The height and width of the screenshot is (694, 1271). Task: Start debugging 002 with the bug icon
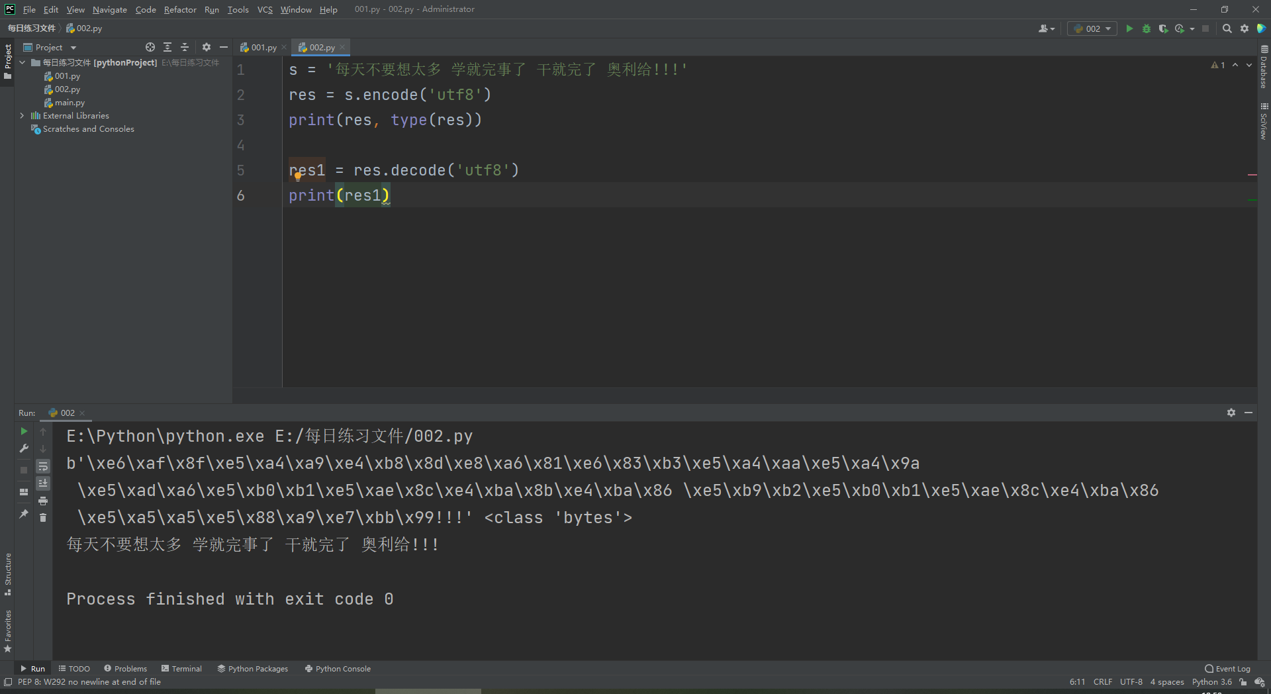pyautogui.click(x=1147, y=28)
